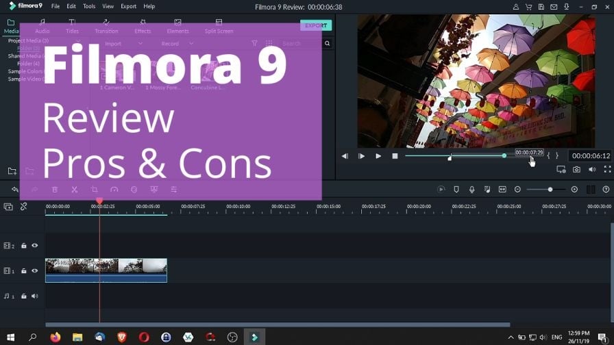Hide video track 1 with eye icon
This screenshot has width=614, height=345.
coord(34,270)
